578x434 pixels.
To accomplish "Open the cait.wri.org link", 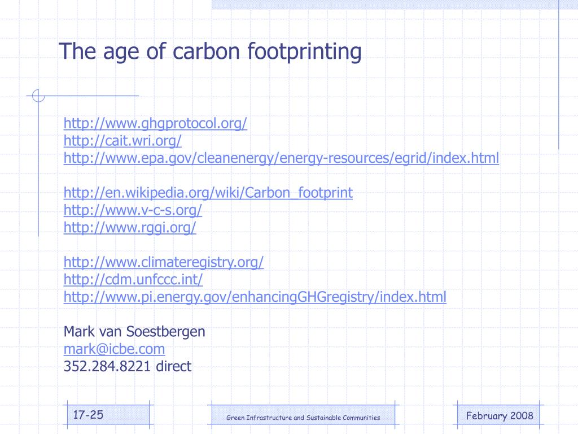I will click(x=122, y=141).
